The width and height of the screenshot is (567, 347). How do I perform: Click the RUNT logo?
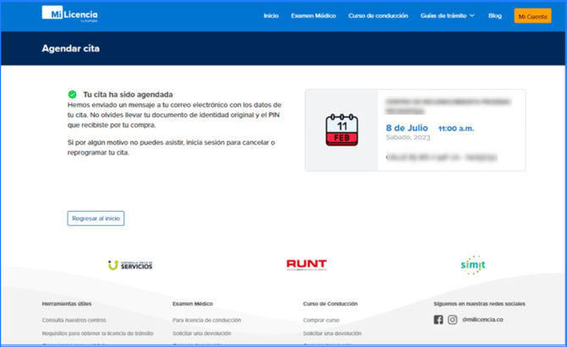306,265
